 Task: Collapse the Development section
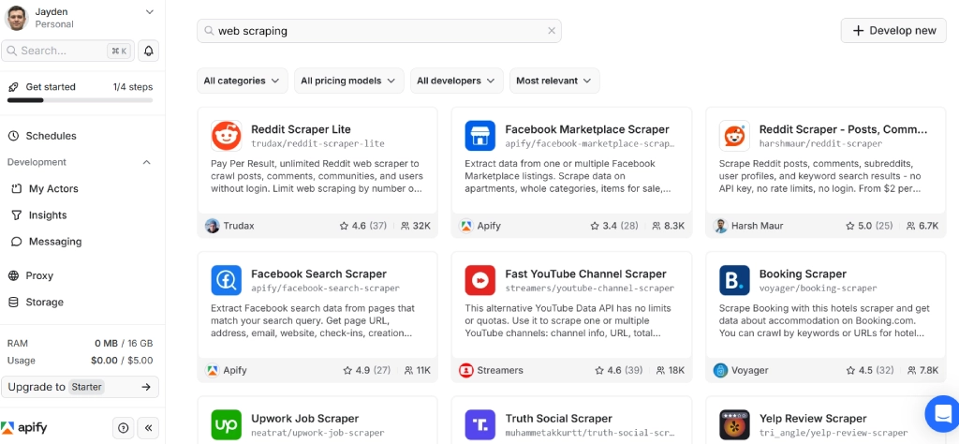(146, 162)
